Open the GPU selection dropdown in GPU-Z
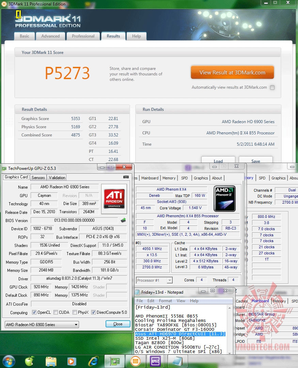Image resolution: width=298 pixels, height=368 pixels. pos(42,325)
